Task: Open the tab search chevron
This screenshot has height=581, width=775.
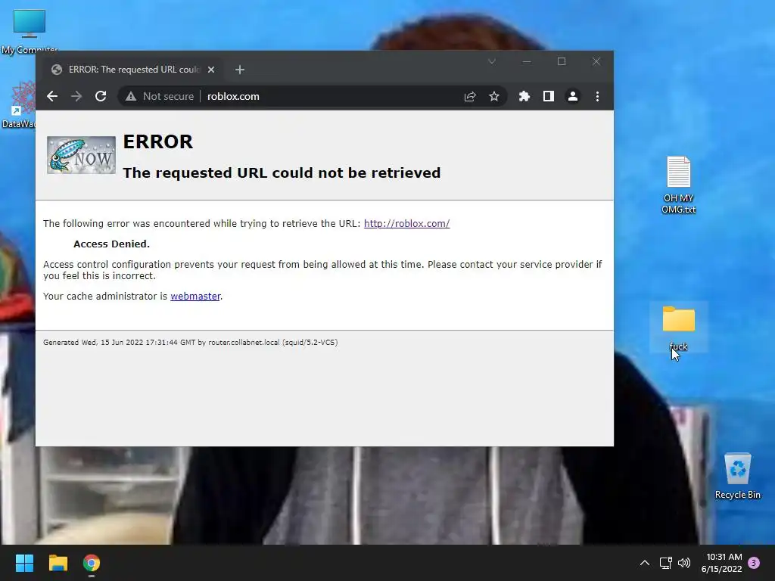Action: [492, 62]
